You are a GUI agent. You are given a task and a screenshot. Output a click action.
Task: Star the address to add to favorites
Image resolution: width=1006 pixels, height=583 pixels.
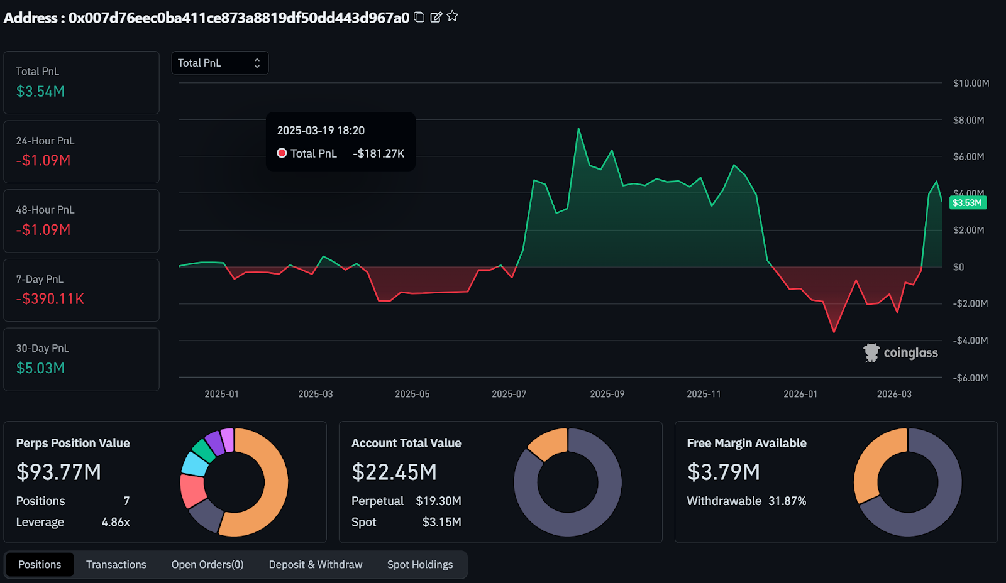(x=452, y=18)
